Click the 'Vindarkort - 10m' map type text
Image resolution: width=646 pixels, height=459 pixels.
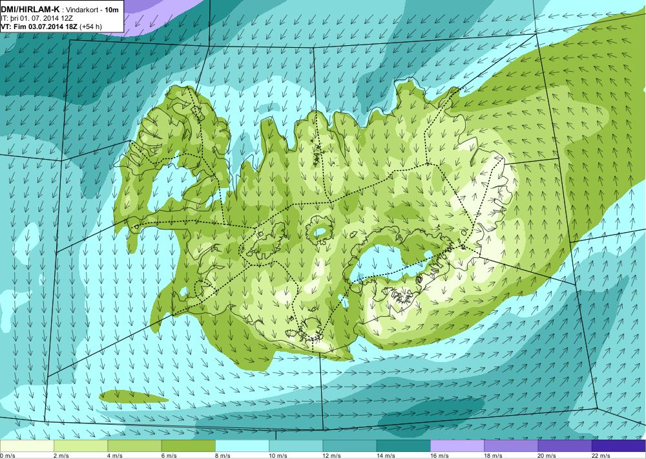pos(92,10)
